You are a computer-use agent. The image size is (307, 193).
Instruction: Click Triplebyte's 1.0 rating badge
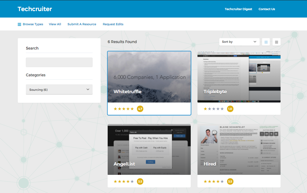click(230, 109)
